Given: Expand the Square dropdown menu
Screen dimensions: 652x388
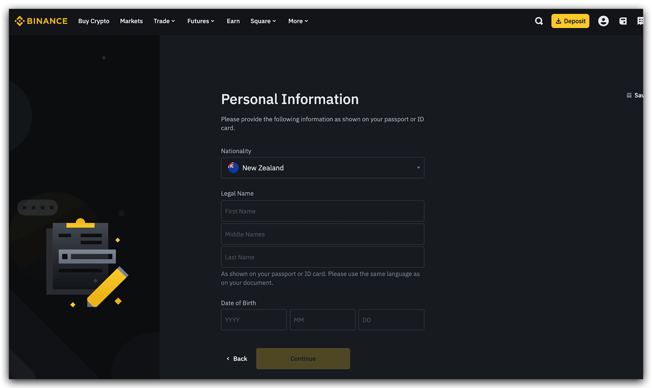Looking at the screenshot, I should (x=263, y=21).
